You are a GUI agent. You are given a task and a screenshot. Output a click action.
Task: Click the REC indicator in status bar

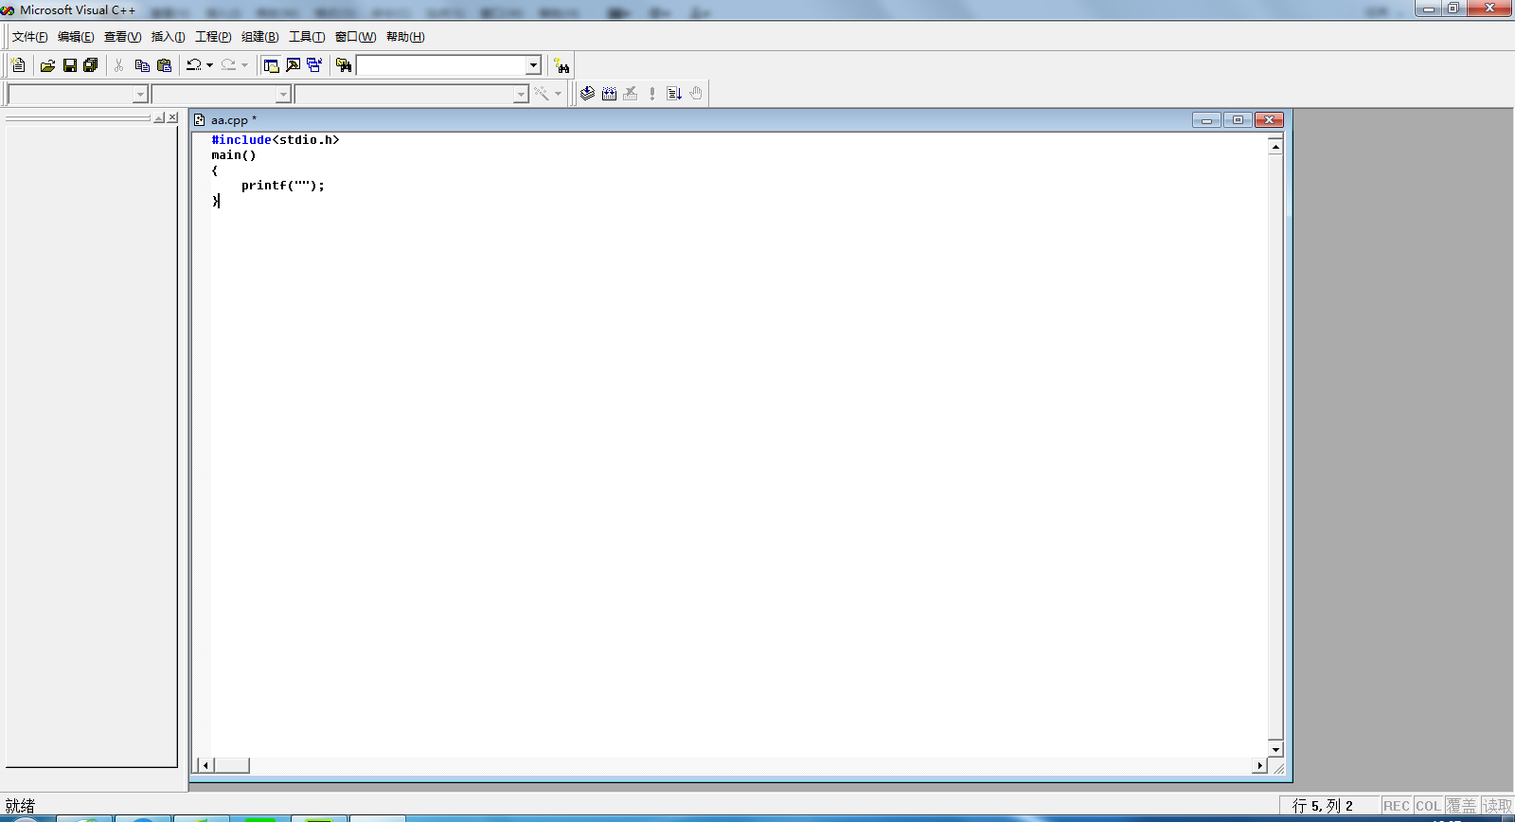(x=1396, y=806)
